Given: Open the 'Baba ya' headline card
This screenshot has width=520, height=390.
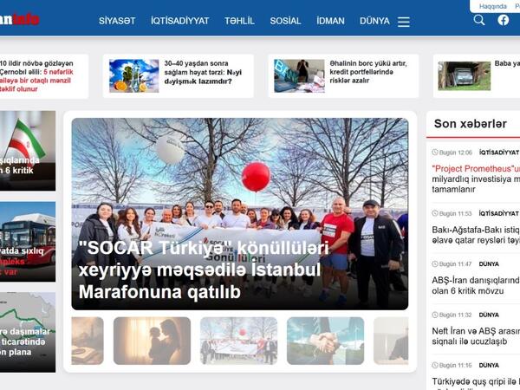Looking at the screenshot, I should click(507, 63).
